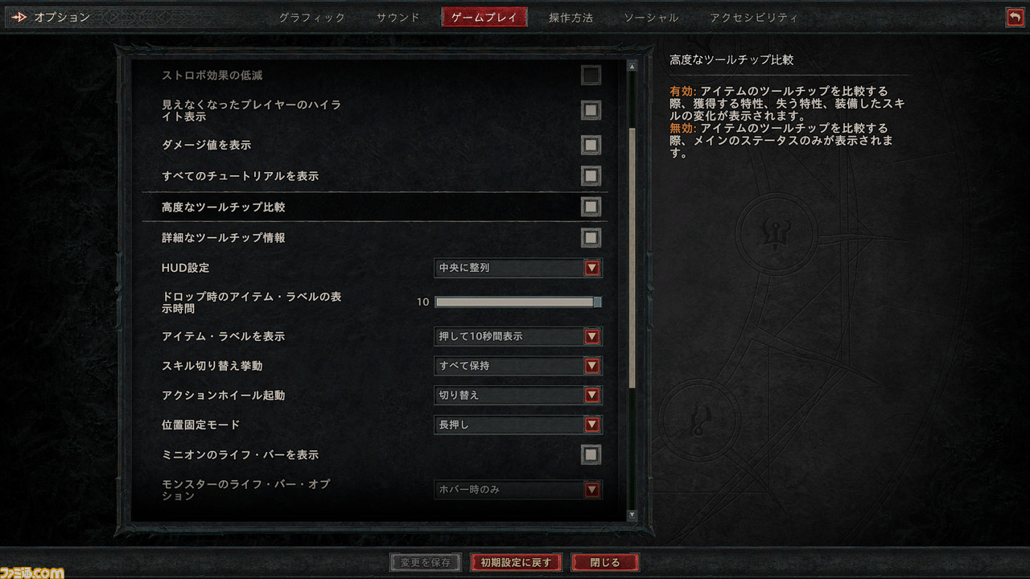Click the scrollbar down arrow
The image size is (1030, 579).
(x=632, y=514)
